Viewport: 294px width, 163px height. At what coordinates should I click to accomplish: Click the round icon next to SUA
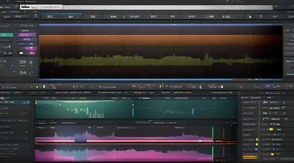pos(31,73)
